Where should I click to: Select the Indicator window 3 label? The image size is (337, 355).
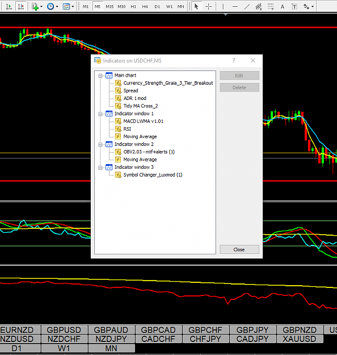click(x=134, y=167)
